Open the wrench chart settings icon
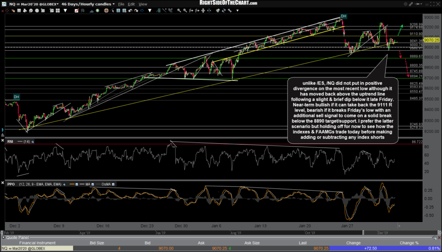Image resolution: width=442 pixels, height=252 pixels. click(230, 11)
